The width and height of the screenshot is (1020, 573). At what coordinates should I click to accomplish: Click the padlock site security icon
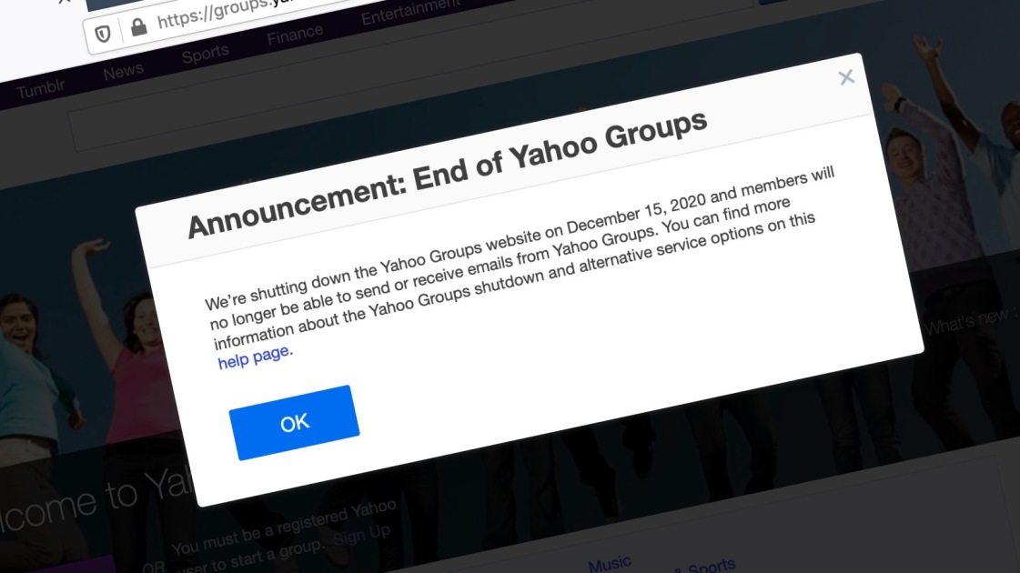pyautogui.click(x=139, y=27)
